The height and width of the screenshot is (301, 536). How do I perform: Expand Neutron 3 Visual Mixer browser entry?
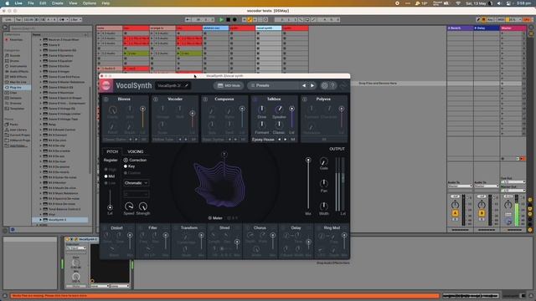(x=41, y=39)
